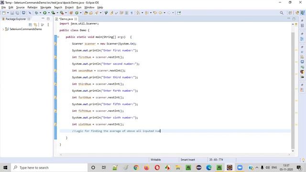The height and width of the screenshot is (172, 306).
Task: Click the Writable status field
Action: [x=155, y=160]
